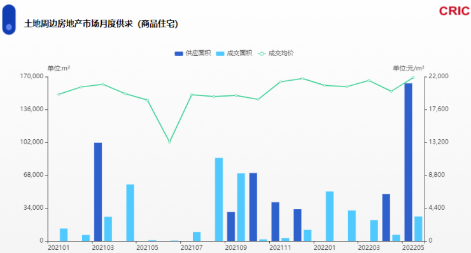Click the lowest price line point near 202106
This screenshot has height=253, width=471.
[x=169, y=142]
